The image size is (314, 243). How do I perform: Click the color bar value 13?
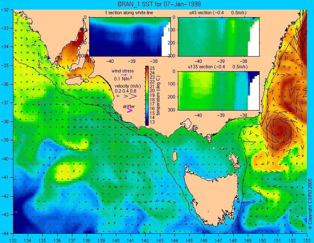click(x=152, y=122)
